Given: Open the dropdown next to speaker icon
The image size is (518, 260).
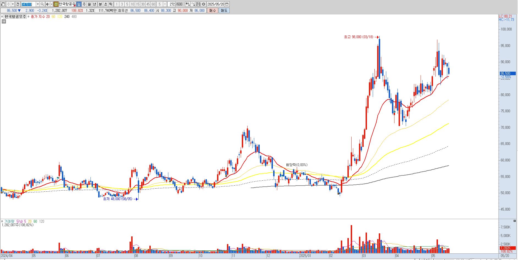Looking at the screenshot, I should coord(51,4).
